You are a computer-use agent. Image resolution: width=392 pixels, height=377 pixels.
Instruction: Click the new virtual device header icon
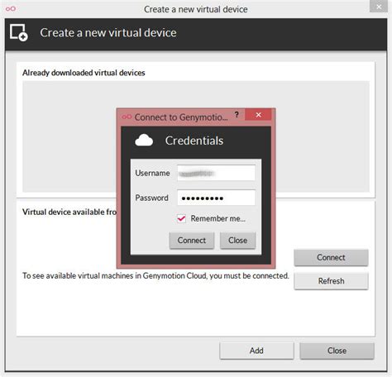(x=19, y=32)
